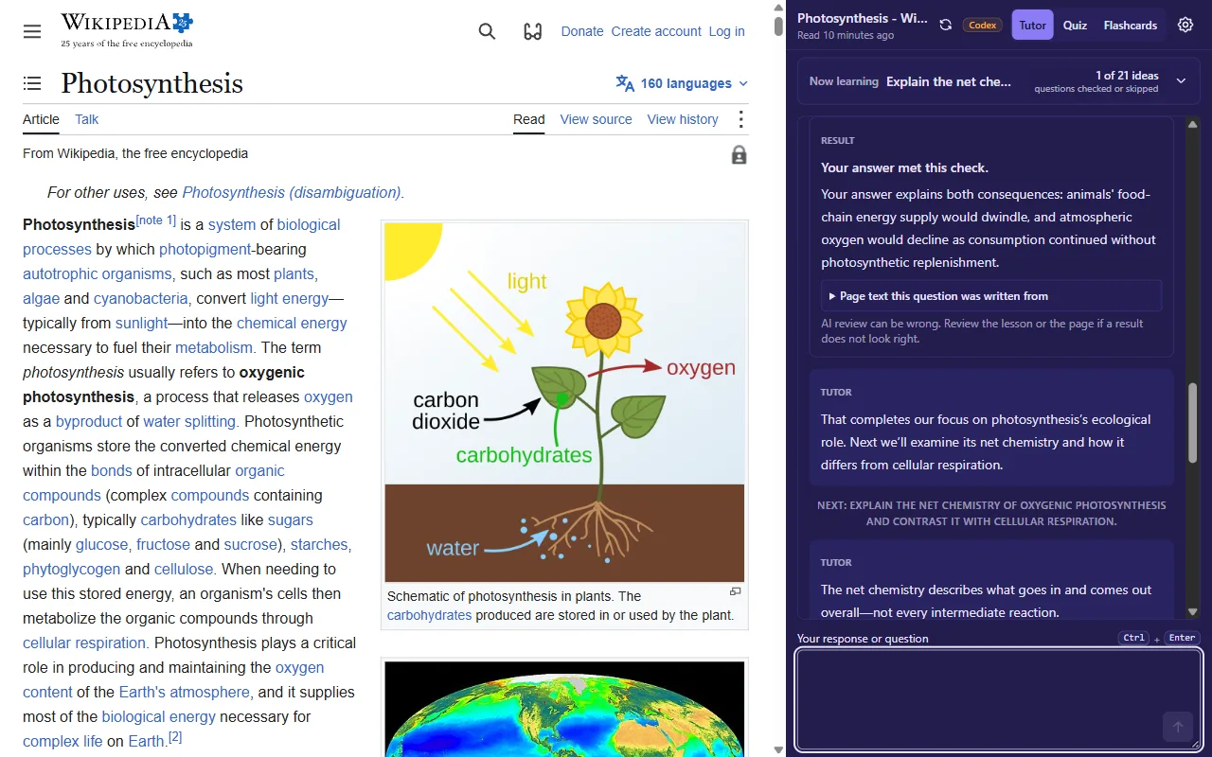The height and width of the screenshot is (757, 1212).
Task: Expand Page text this question was written from
Action: (990, 296)
